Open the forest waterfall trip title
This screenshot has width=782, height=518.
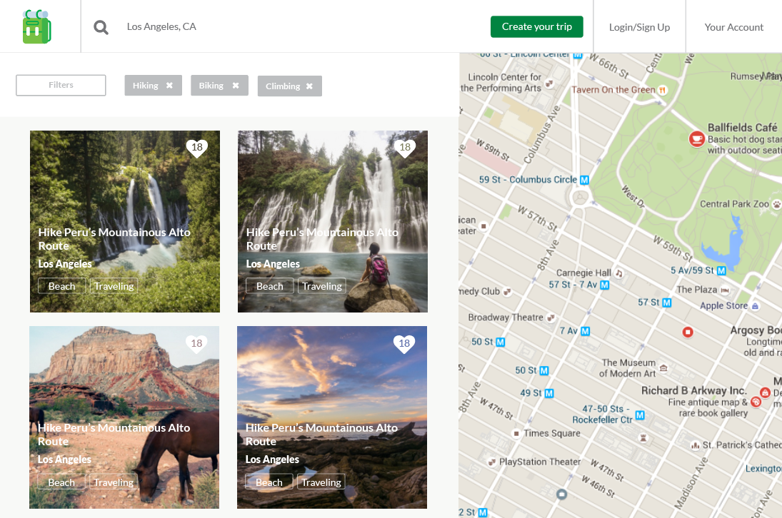point(114,239)
